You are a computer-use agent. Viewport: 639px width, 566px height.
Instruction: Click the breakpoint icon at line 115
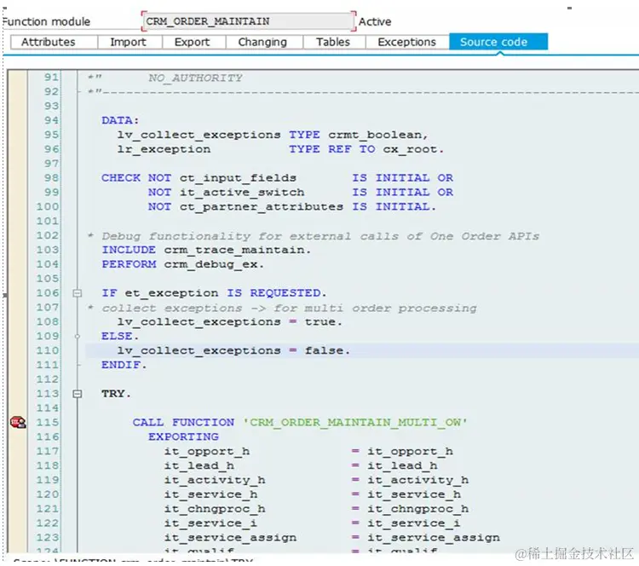click(18, 423)
